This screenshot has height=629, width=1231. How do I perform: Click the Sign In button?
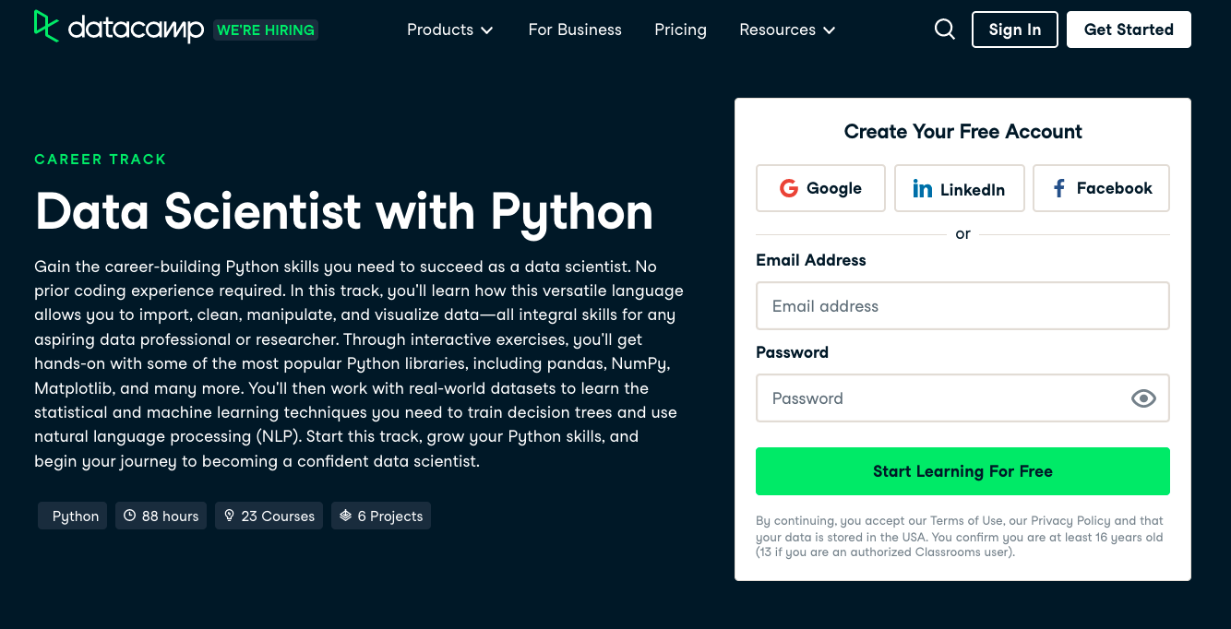pos(1015,30)
